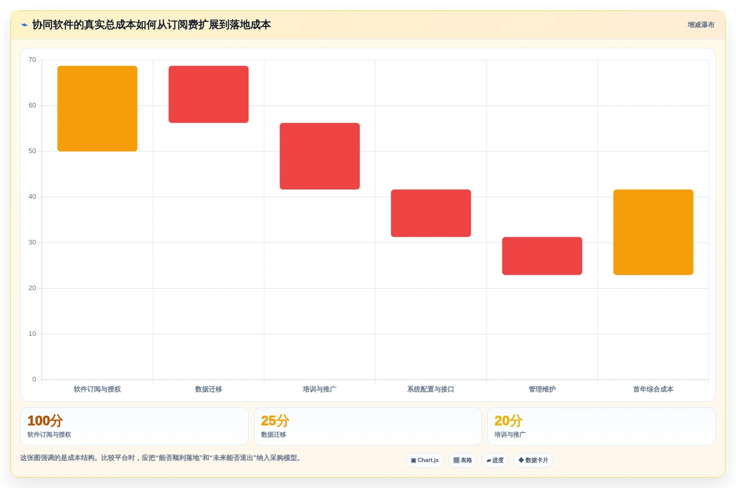Click the red 管理维护 bar
Screen dimensions: 736x488
tap(542, 256)
